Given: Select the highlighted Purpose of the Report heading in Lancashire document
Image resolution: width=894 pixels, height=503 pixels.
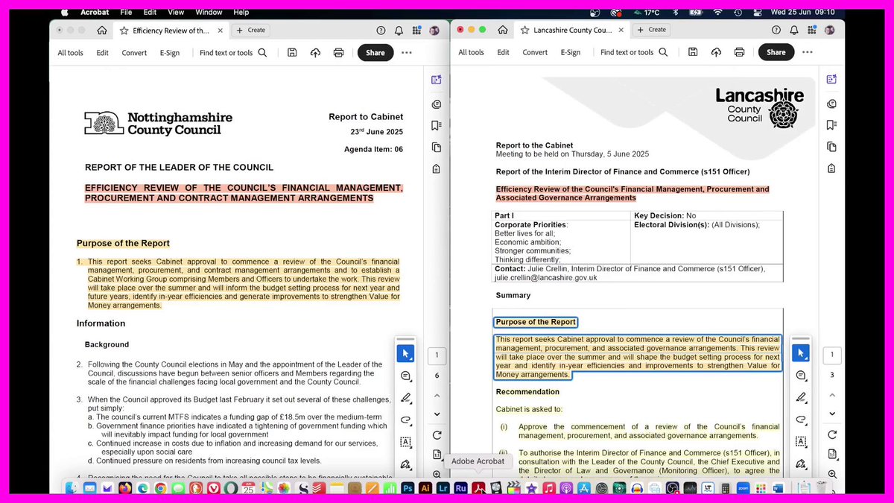Looking at the screenshot, I should pyautogui.click(x=536, y=322).
